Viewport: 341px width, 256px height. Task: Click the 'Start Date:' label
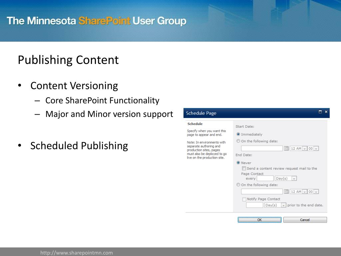245,126
